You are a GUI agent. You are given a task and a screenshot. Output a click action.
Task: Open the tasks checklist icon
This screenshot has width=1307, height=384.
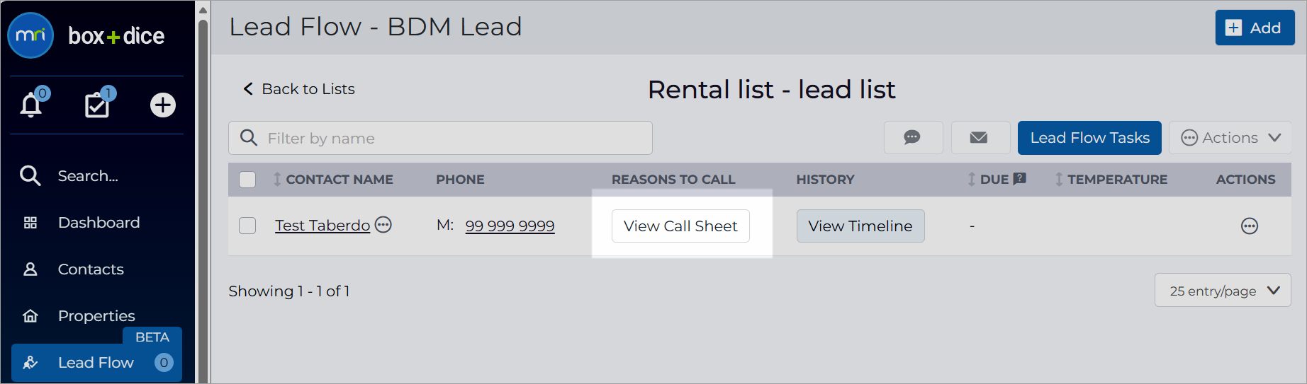98,105
